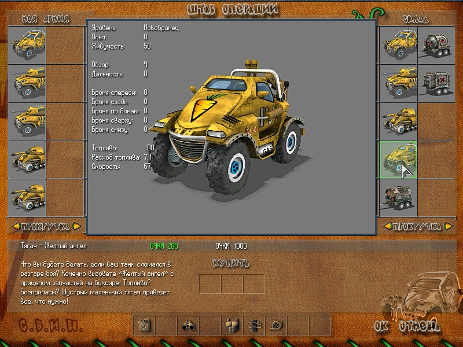Choose the wheeled tank in Склад

pyautogui.click(x=398, y=83)
